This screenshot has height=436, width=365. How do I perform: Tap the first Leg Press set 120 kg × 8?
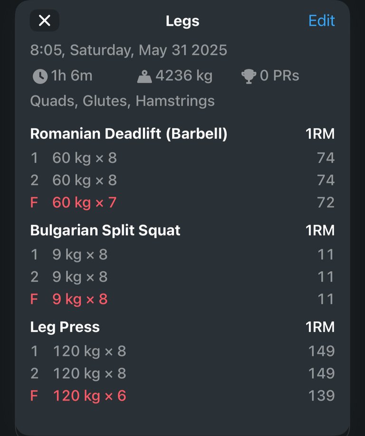[182, 351]
